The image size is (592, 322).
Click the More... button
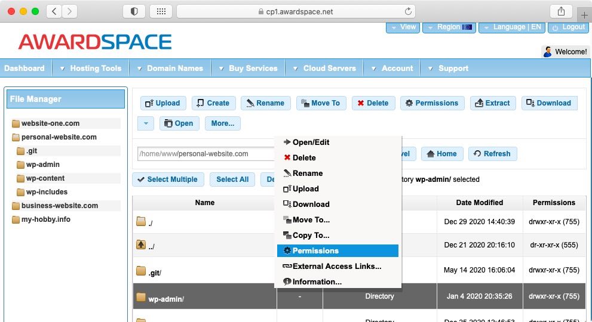tap(223, 123)
